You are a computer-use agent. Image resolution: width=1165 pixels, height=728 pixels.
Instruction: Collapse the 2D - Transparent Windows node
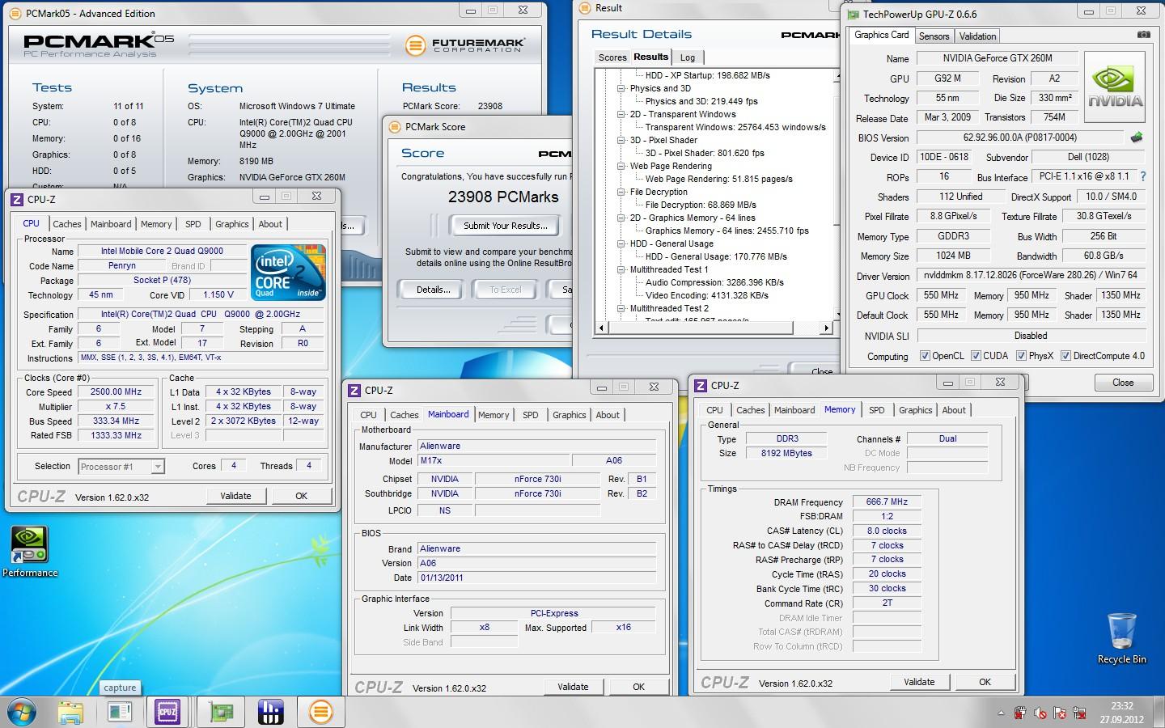click(621, 114)
